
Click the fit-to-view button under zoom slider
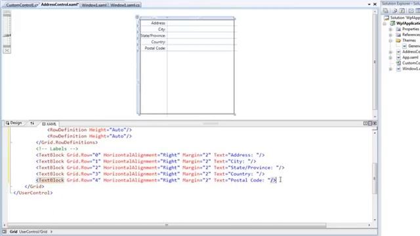(7, 50)
